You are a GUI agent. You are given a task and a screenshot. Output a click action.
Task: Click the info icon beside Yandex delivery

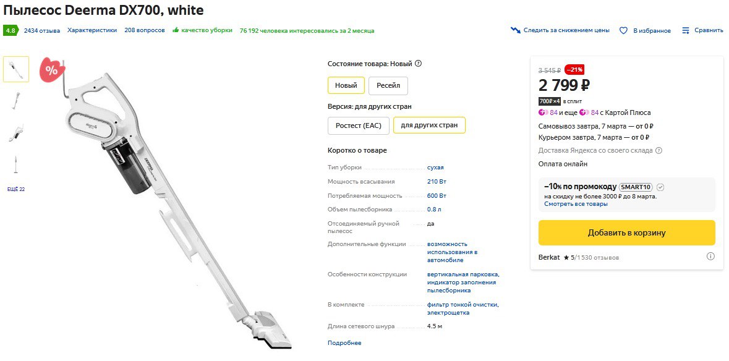tap(659, 150)
